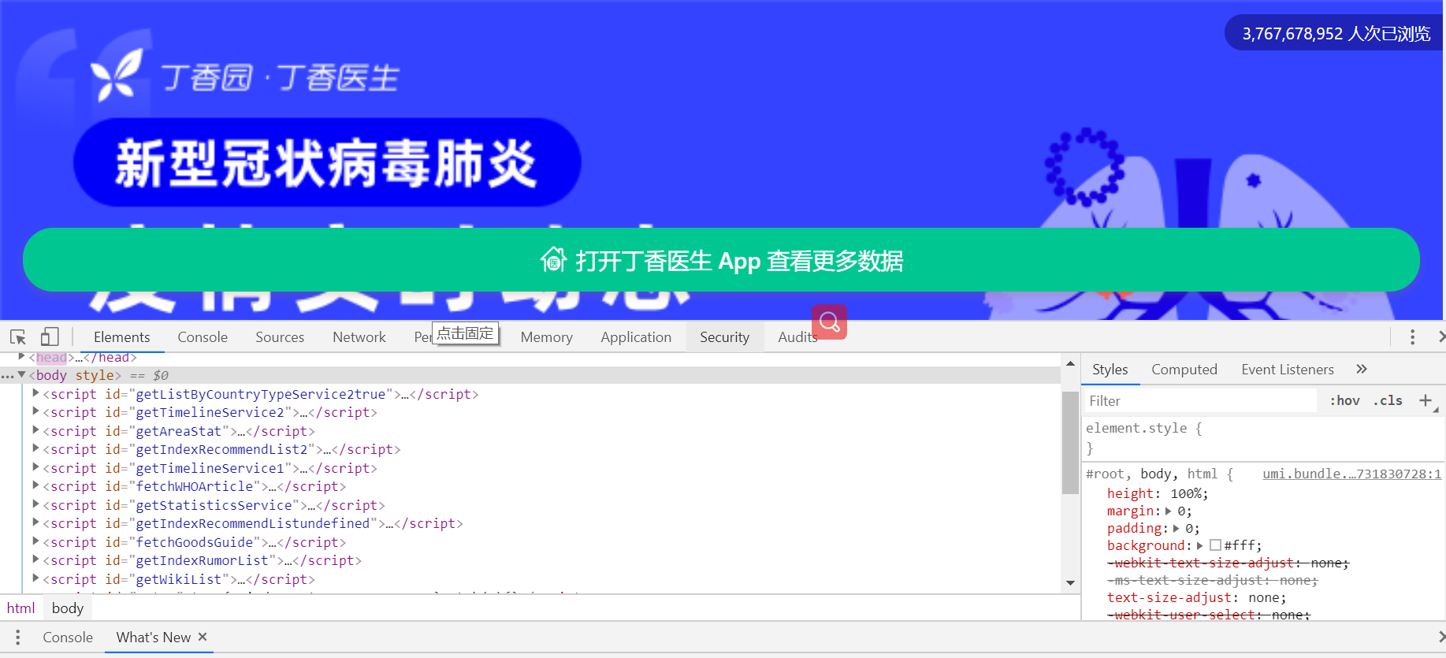
Task: Open the Network tab
Action: 359,337
